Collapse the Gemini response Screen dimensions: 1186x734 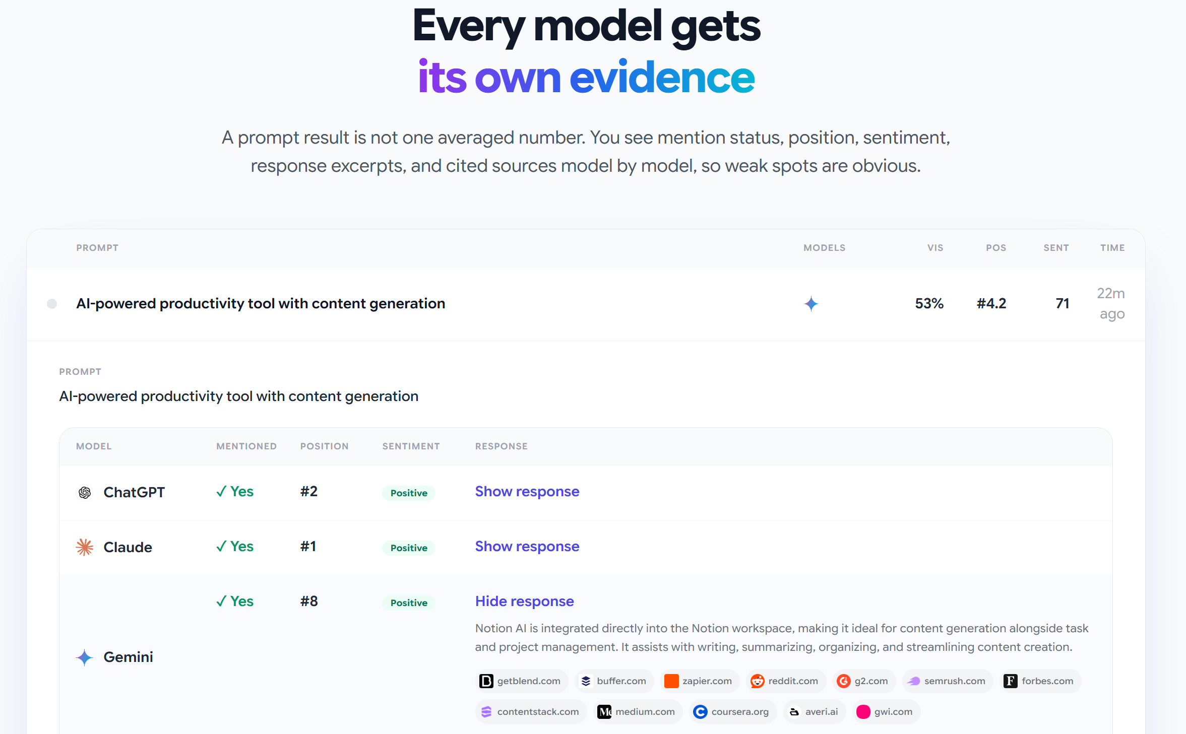pos(524,601)
